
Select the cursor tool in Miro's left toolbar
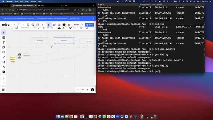[x=4, y=33]
